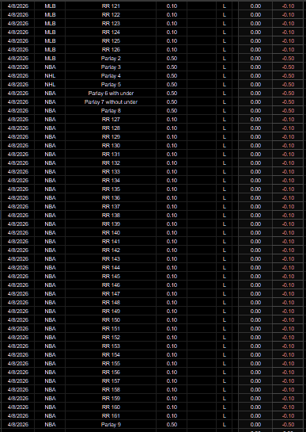
Task: Click the RR 161 cell
Action: pos(111,416)
